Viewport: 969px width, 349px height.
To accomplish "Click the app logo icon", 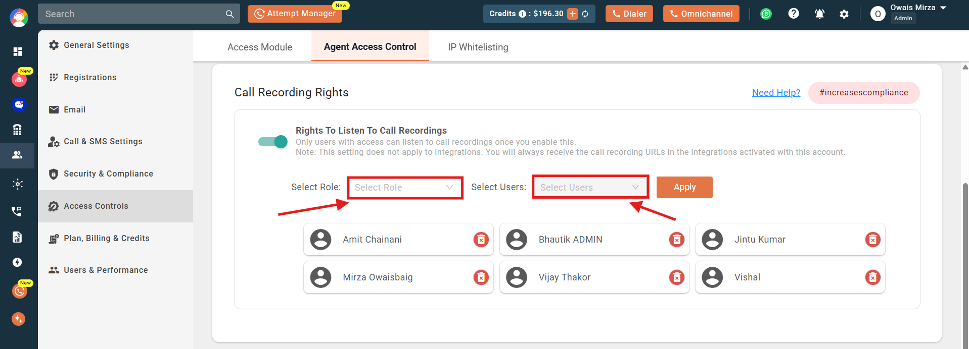I will (19, 18).
